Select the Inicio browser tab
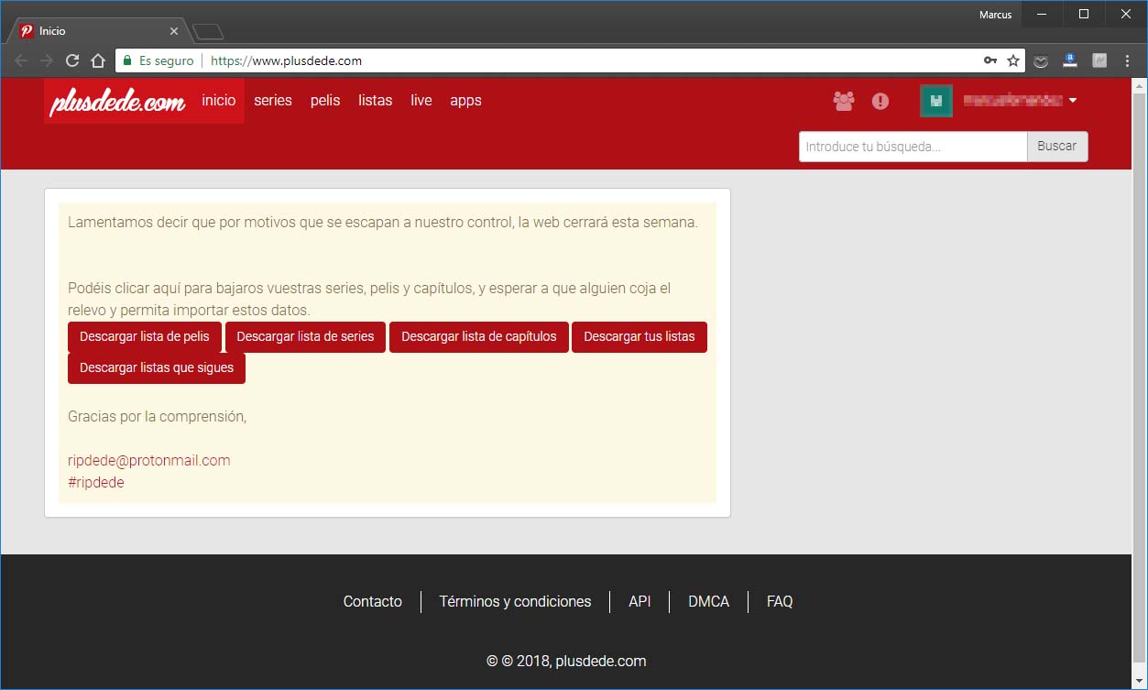This screenshot has height=690, width=1148. pos(98,31)
